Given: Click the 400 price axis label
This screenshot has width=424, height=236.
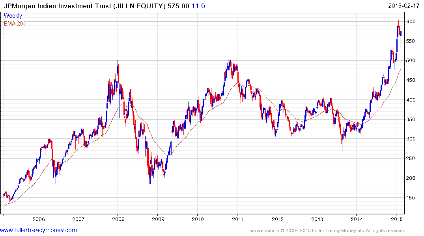Looking at the screenshot, I should click(411, 100).
